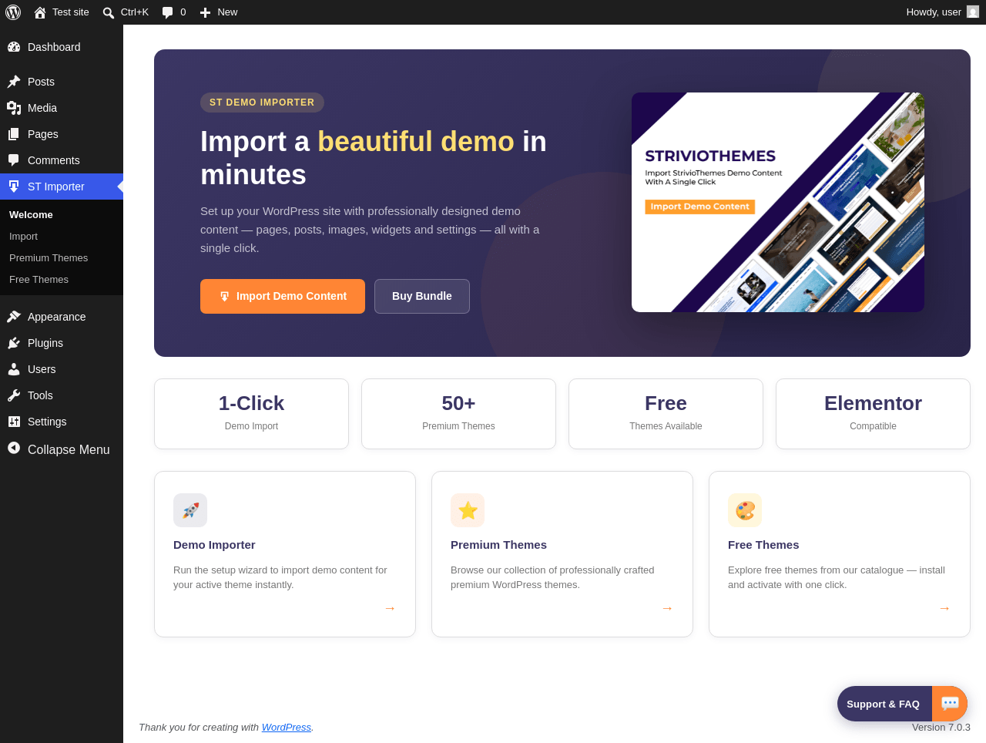The image size is (986, 743).
Task: Click the Posts pushpin icon
Action: [x=14, y=82]
